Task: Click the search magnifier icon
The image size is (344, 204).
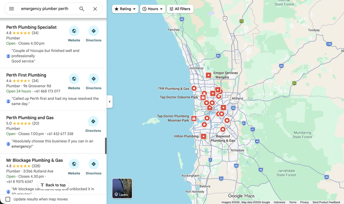Action: point(82,9)
